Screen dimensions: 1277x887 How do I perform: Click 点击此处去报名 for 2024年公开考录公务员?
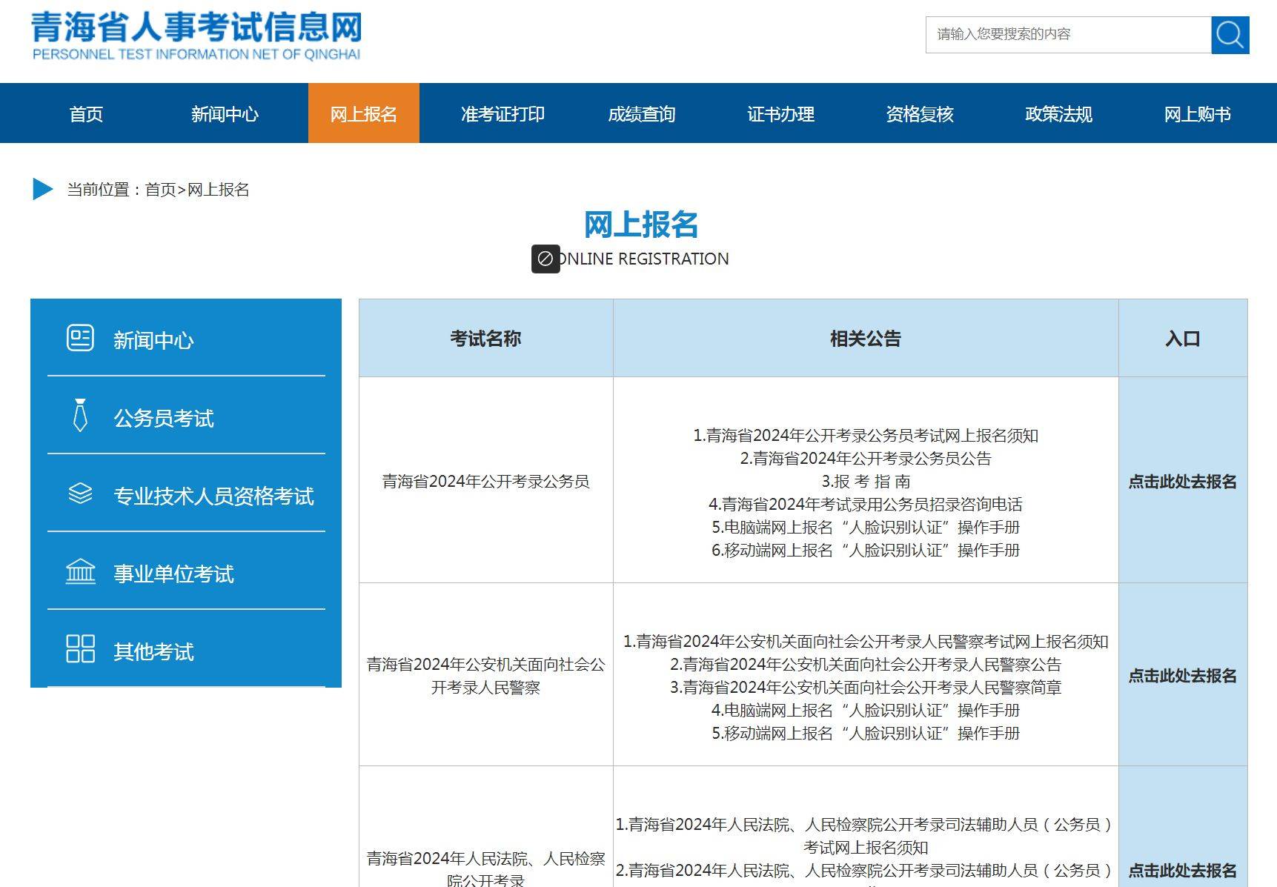pos(1182,482)
